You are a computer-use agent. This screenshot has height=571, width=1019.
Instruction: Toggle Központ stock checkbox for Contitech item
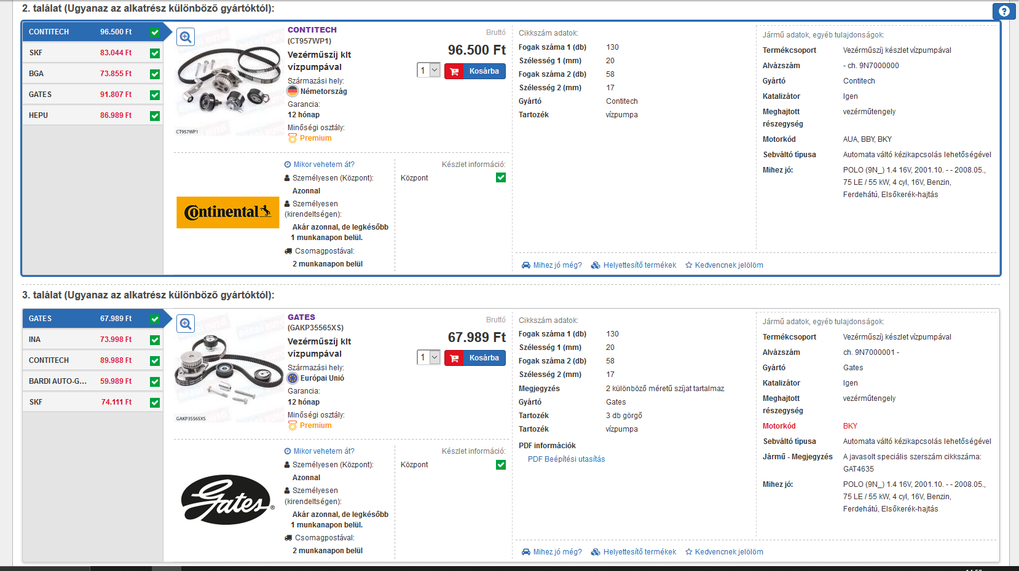(x=501, y=177)
